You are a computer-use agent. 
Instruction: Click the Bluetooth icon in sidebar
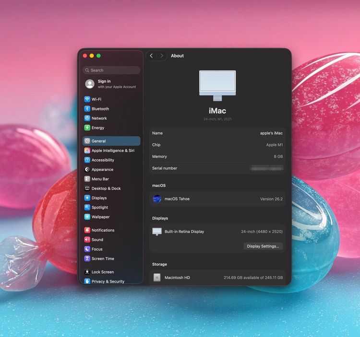(87, 109)
